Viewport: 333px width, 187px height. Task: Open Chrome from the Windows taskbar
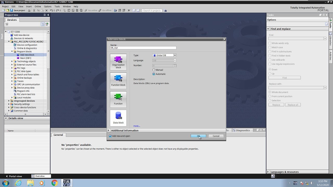click(54, 183)
